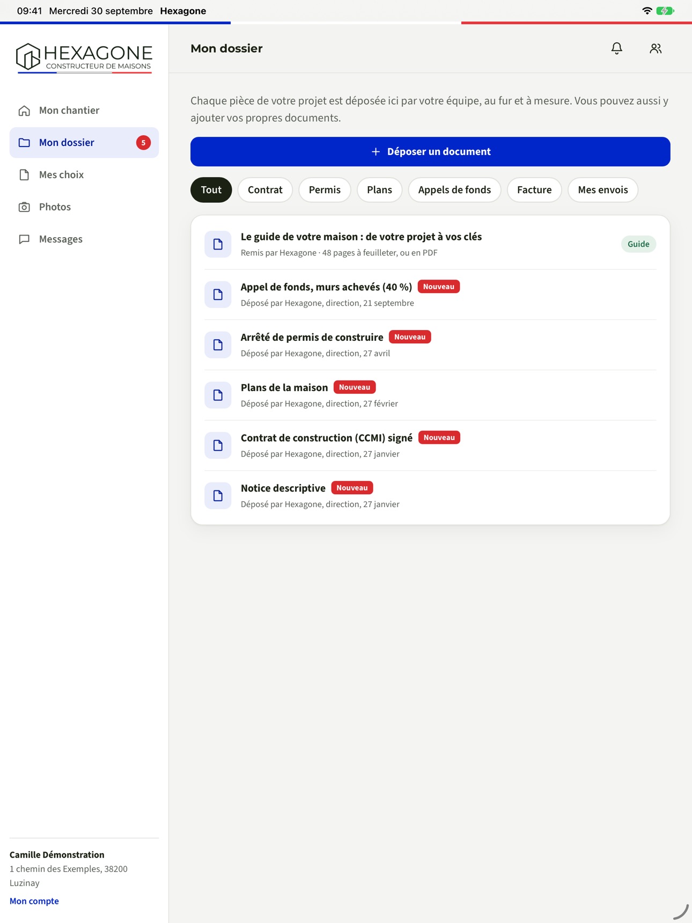Click the house icon beside Mon chantier
This screenshot has width=692, height=923.
[24, 111]
